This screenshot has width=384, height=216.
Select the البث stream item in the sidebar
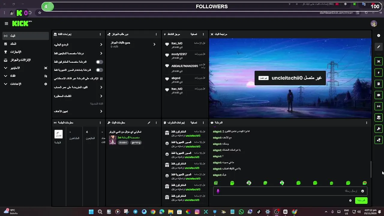click(25, 36)
